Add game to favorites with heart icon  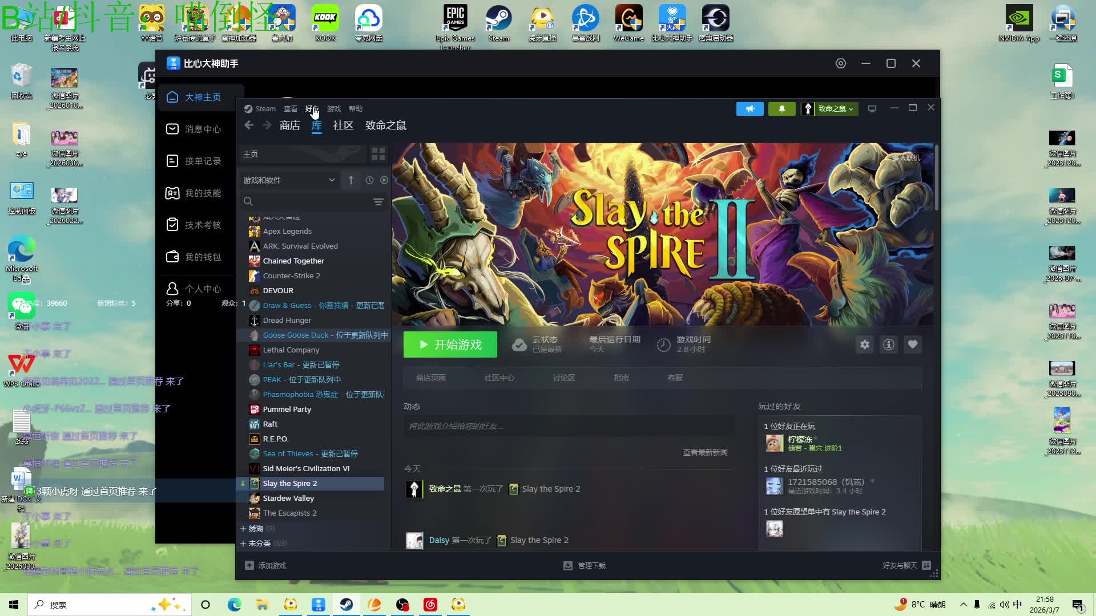pyautogui.click(x=913, y=345)
